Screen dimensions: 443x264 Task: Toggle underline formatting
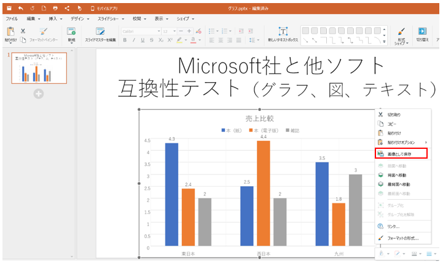coord(143,40)
